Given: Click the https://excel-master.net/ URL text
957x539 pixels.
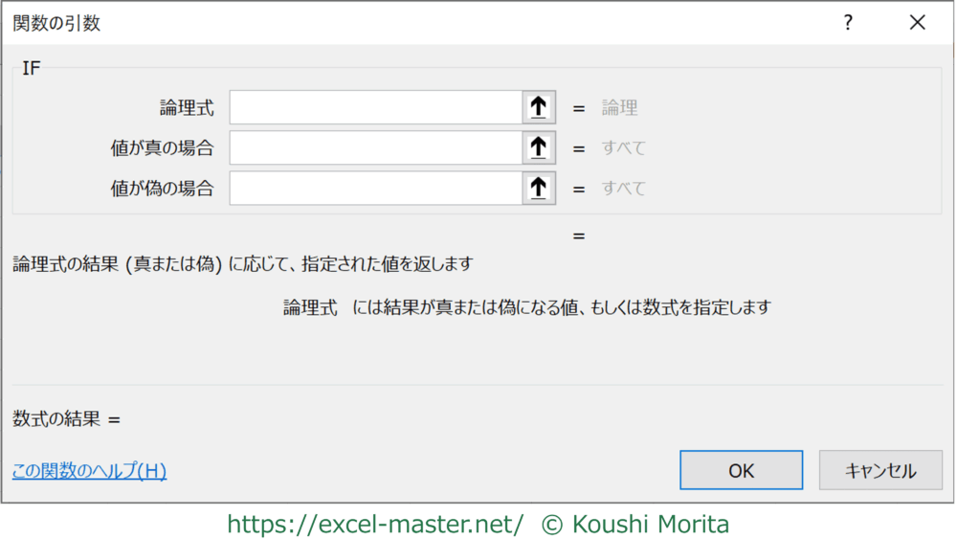Looking at the screenshot, I should (x=375, y=524).
